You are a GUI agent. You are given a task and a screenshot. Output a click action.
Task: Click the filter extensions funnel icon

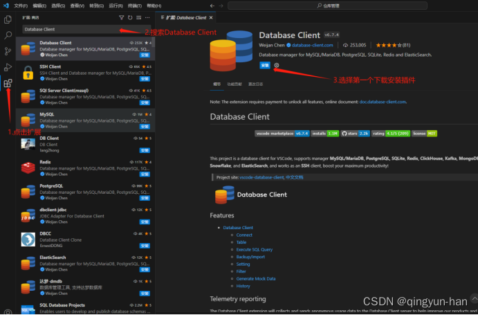(x=121, y=18)
